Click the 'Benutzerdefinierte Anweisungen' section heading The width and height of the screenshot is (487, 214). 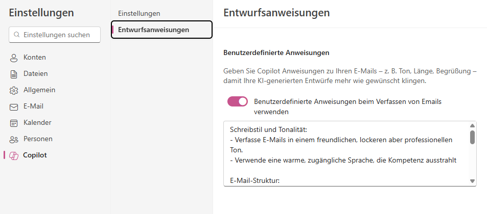click(x=276, y=52)
